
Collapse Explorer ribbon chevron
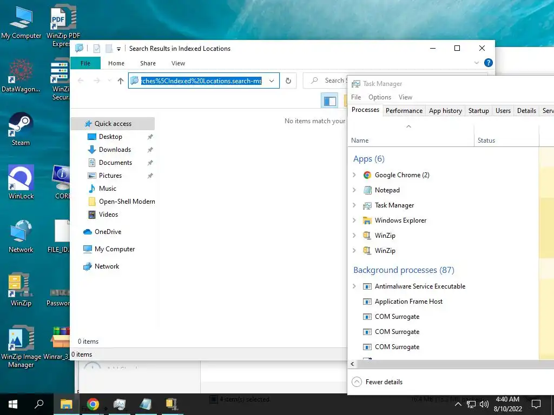tap(476, 63)
